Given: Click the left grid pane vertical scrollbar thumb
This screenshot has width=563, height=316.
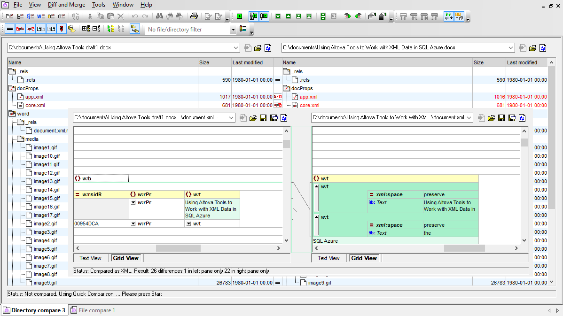Looking at the screenshot, I should 286,144.
